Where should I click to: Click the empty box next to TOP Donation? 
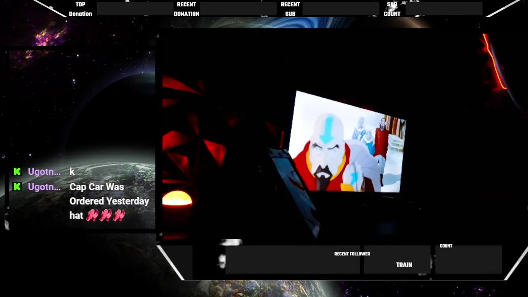[135, 9]
